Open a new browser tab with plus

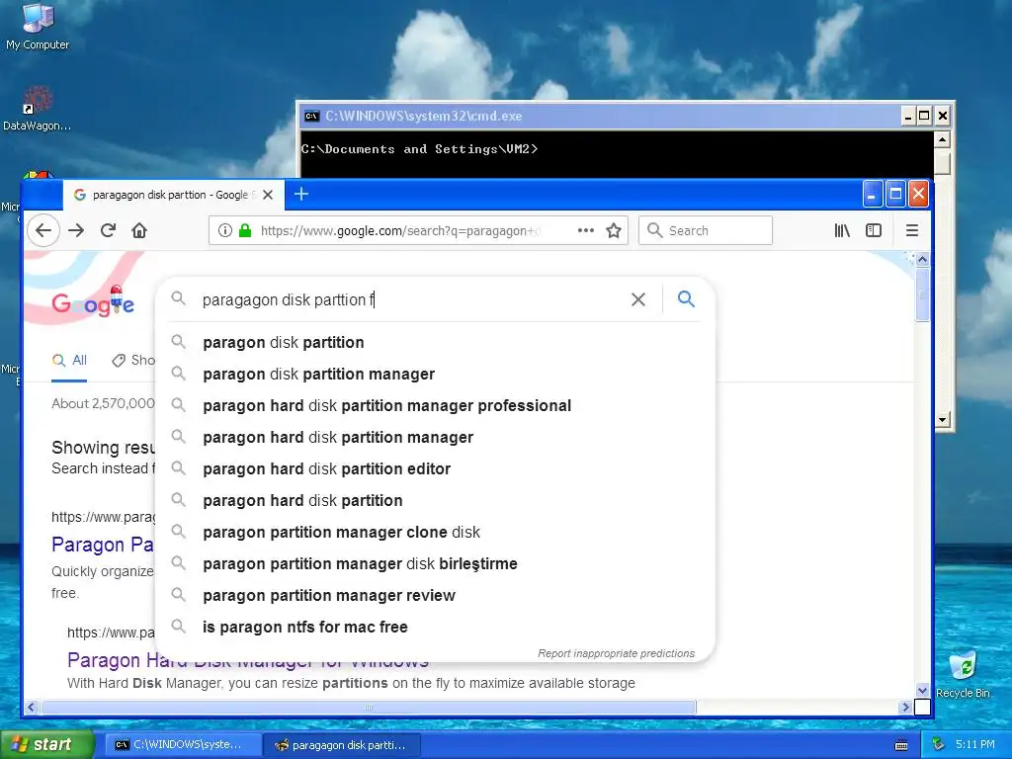pyautogui.click(x=301, y=194)
